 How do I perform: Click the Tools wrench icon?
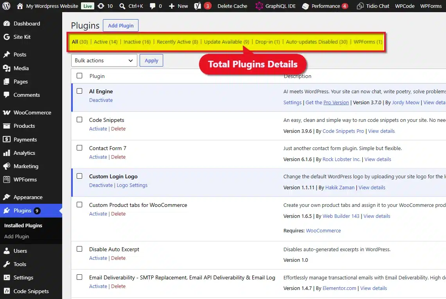point(7,264)
